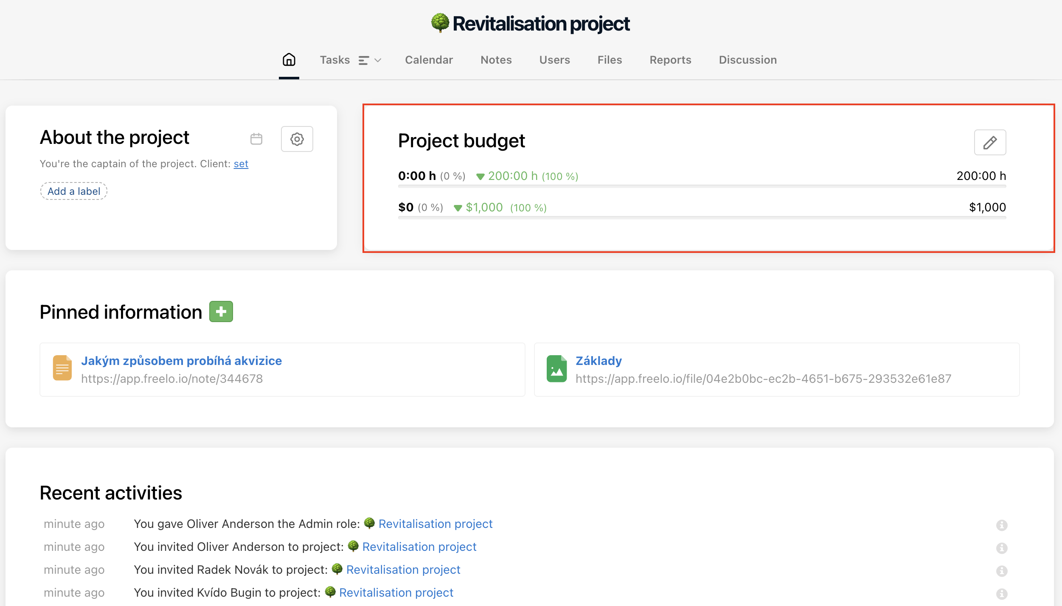Screen dimensions: 1062x606
Task: Click the green image file icon
Action: [556, 369]
